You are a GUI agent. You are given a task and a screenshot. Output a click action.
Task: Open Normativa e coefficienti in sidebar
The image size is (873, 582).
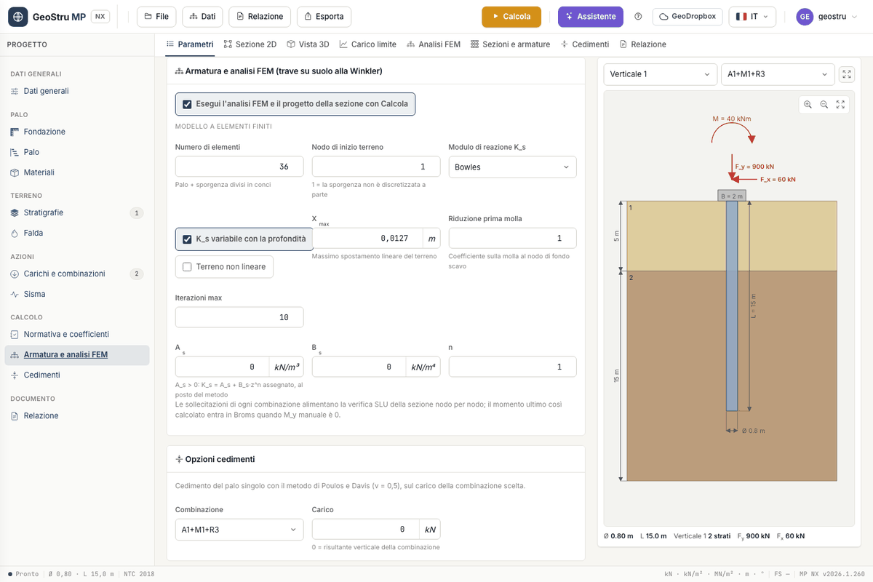coord(77,334)
